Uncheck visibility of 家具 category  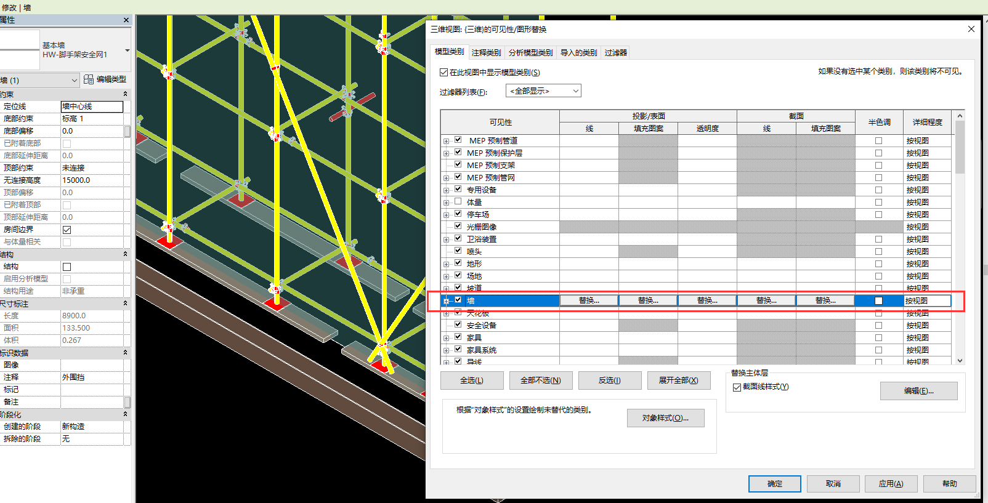tap(458, 337)
